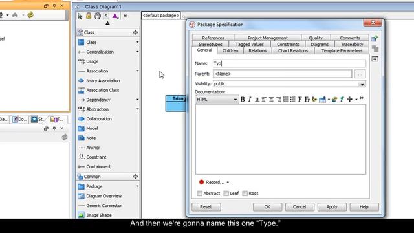Switch to the Relations tab
This screenshot has width=414, height=233.
(257, 50)
